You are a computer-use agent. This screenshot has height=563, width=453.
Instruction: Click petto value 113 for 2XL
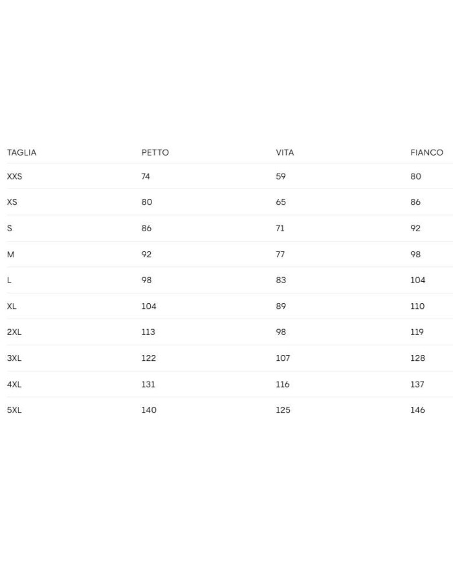tap(148, 332)
